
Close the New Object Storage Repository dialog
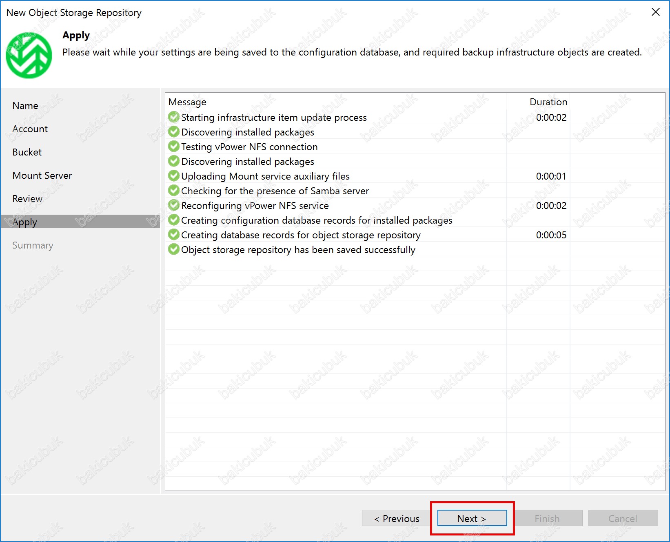coord(655,12)
